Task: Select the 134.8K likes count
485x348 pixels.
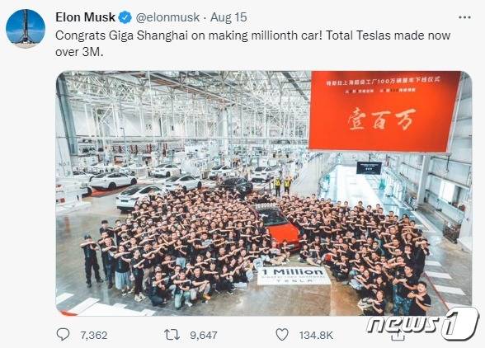Action: click(x=316, y=336)
